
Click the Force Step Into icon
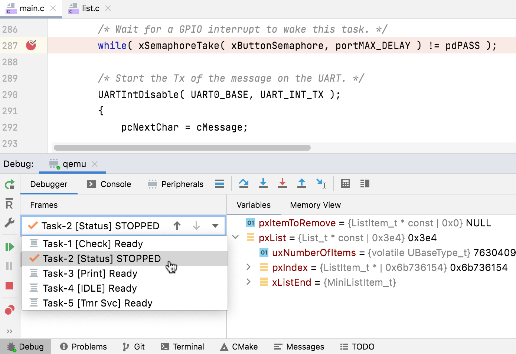pyautogui.click(x=283, y=183)
